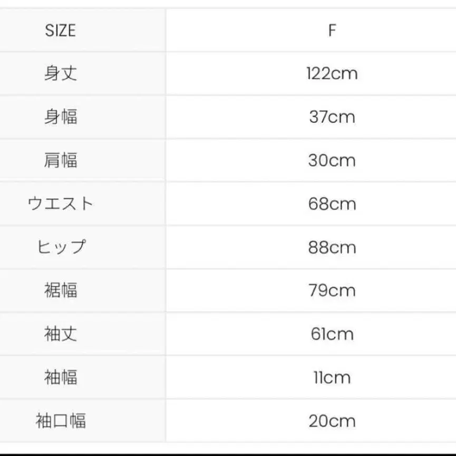Select the 身丈 row label

tap(61, 73)
